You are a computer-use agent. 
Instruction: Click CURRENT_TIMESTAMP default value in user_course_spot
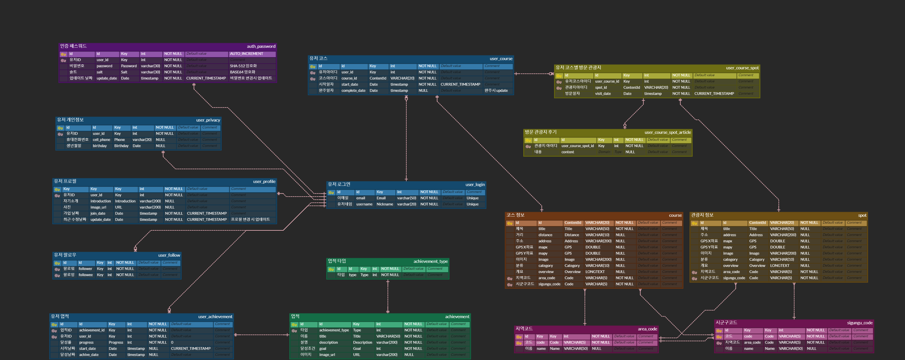[x=714, y=94]
